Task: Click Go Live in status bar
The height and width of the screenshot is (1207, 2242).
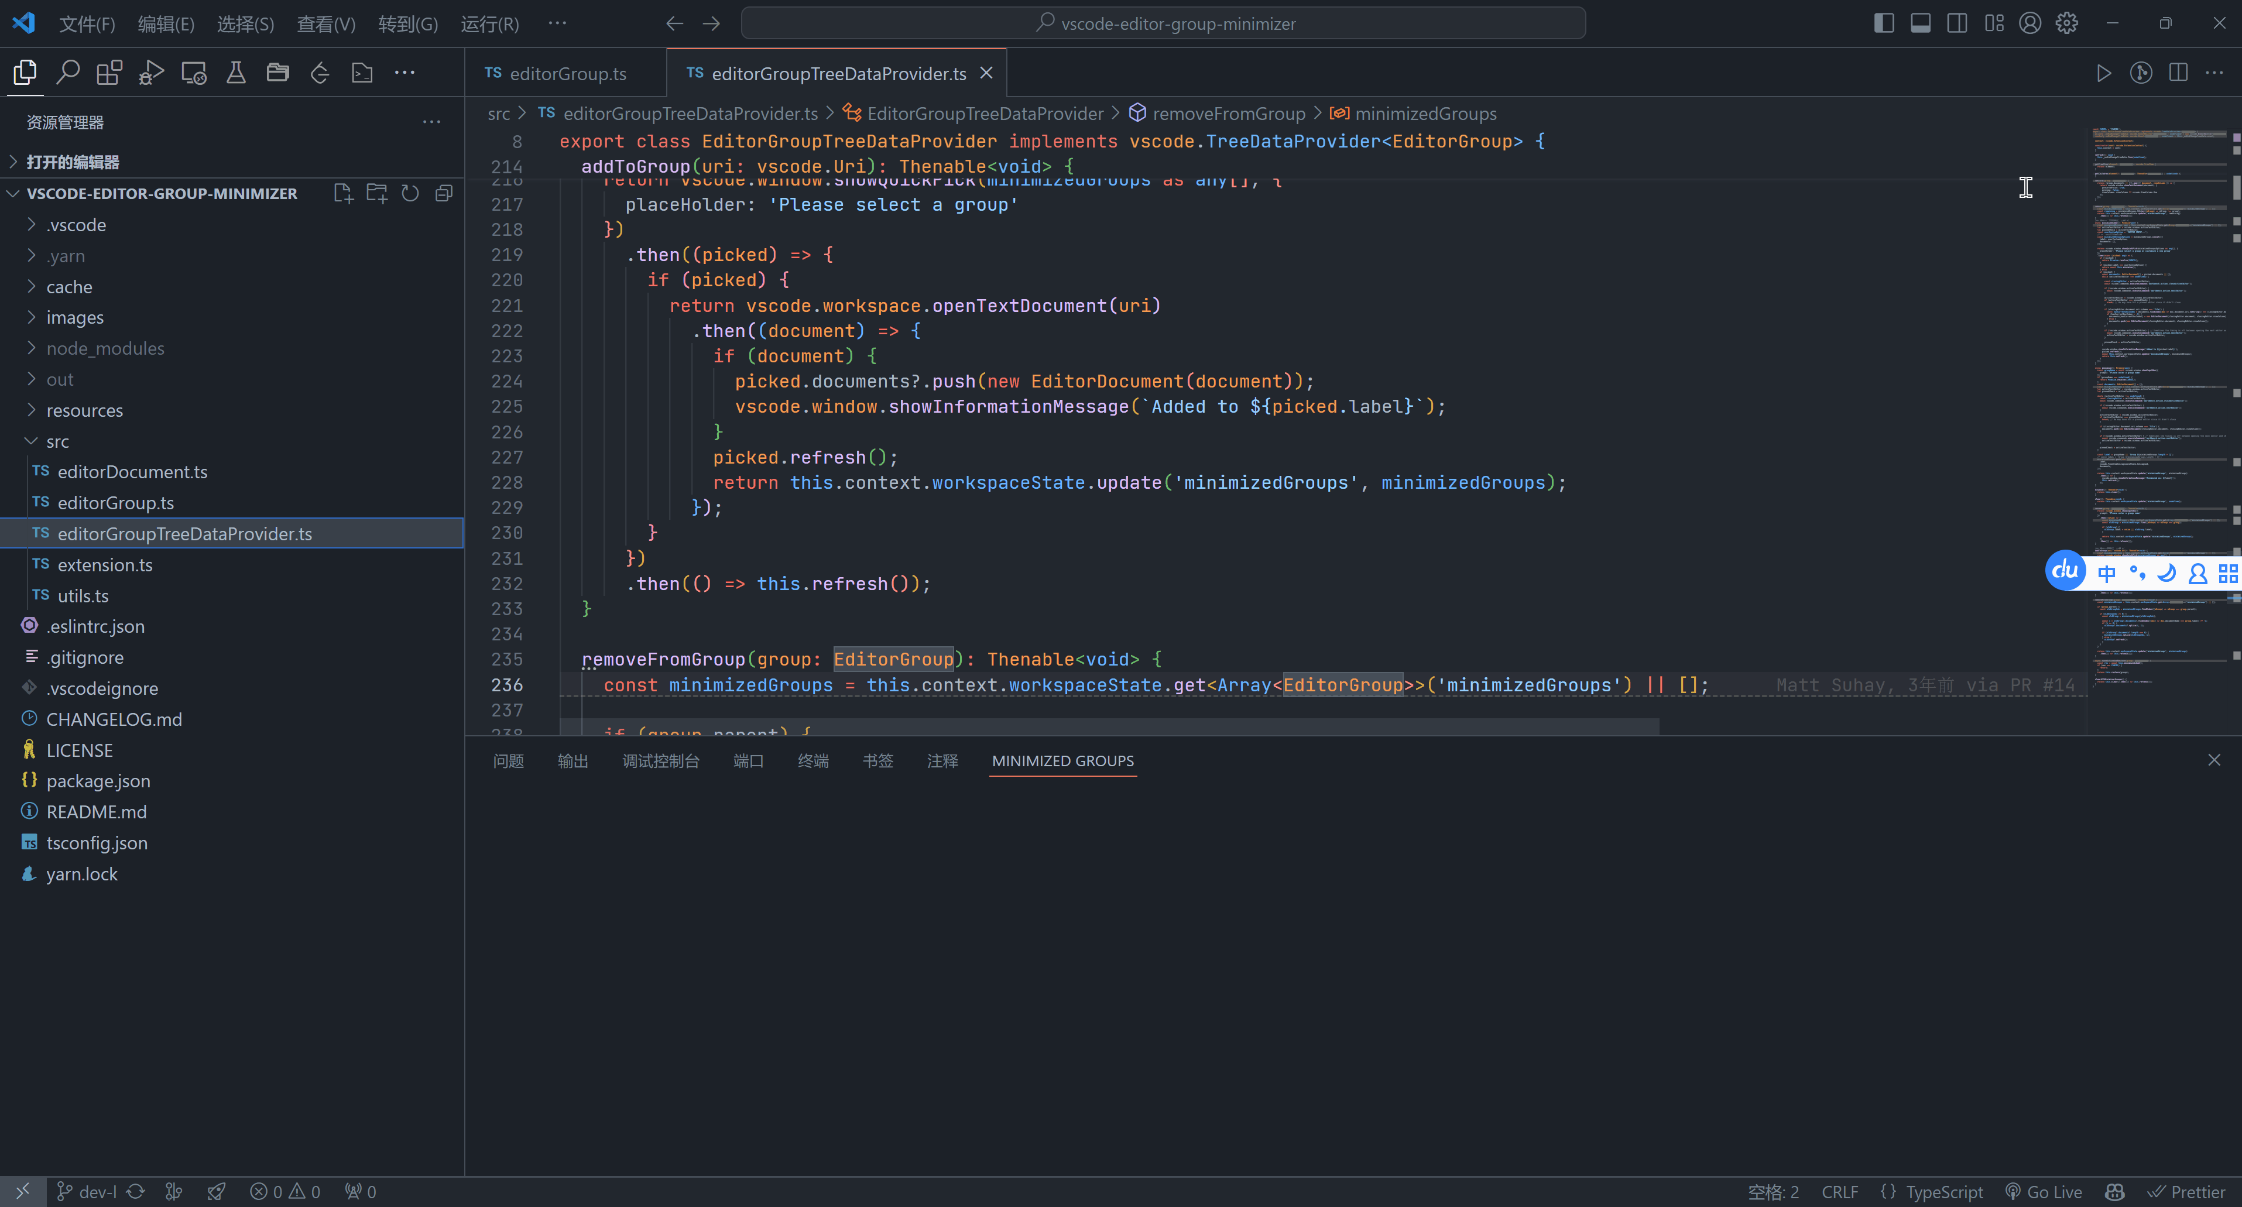Action: click(x=2044, y=1191)
